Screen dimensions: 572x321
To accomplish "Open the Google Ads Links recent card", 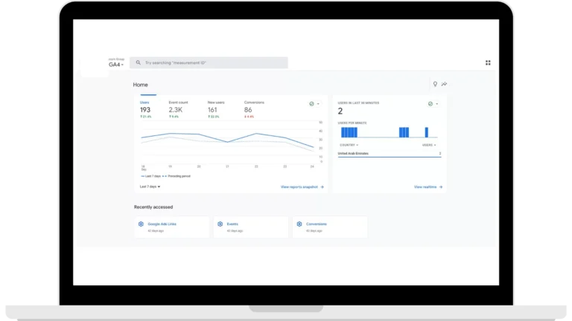I will [172, 227].
